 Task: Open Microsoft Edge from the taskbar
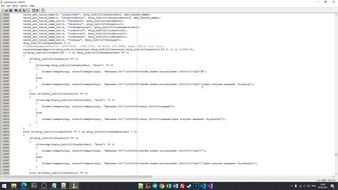(x=24, y=186)
